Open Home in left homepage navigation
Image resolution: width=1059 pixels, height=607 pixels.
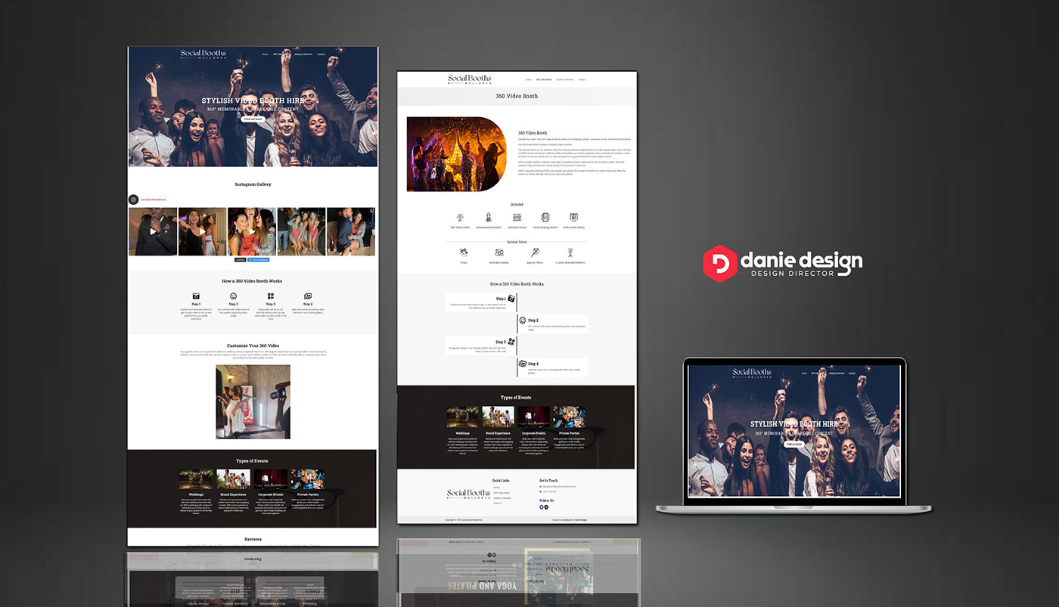click(266, 54)
